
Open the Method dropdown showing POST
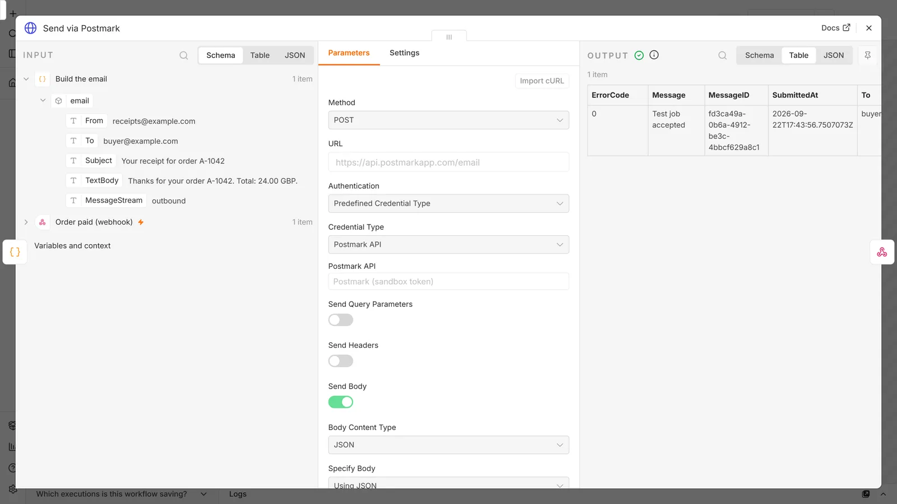coord(449,120)
